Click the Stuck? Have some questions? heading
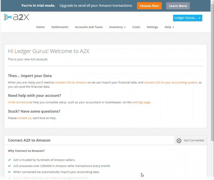 click(34, 111)
